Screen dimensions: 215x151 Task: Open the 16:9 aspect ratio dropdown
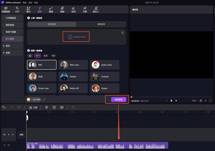(x=195, y=101)
